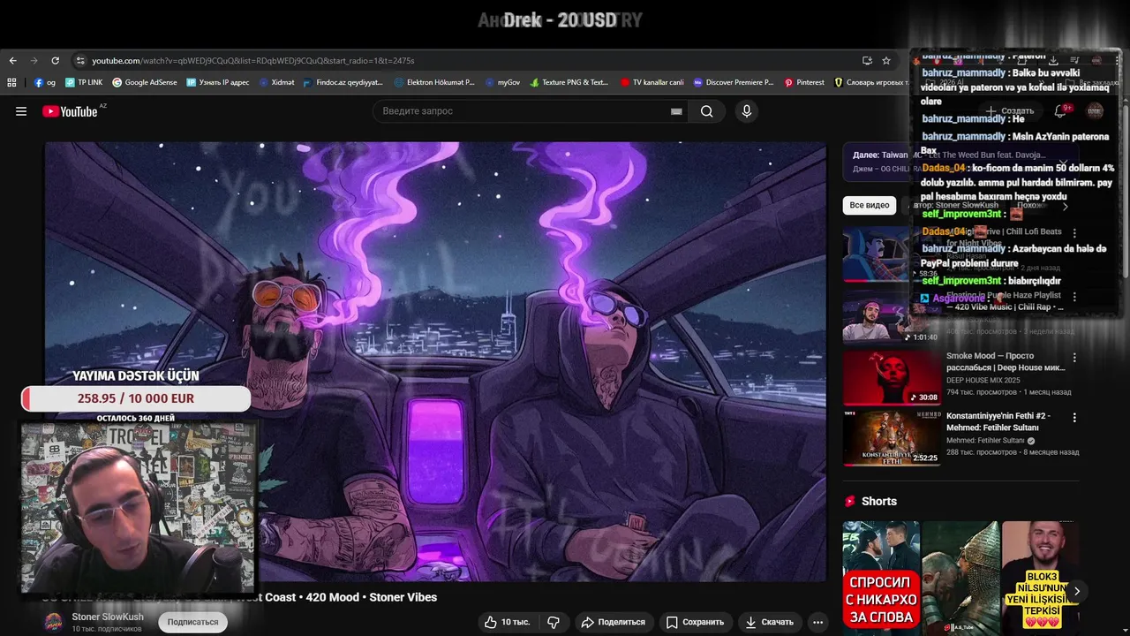Viewport: 1130px width, 636px height.
Task: Open the myGov bookmark
Action: tap(502, 82)
